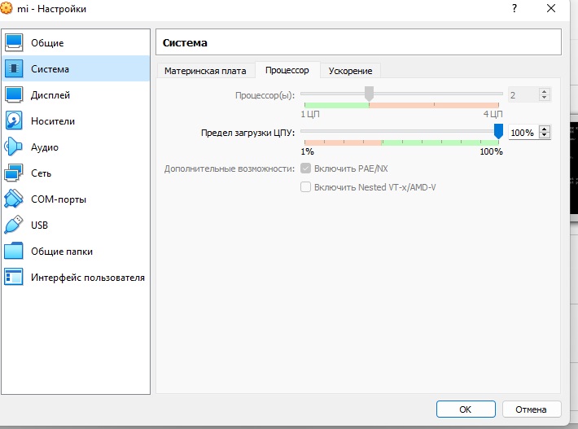The width and height of the screenshot is (578, 429).
Task: Open the COM-порты connector icon
Action: [15, 199]
